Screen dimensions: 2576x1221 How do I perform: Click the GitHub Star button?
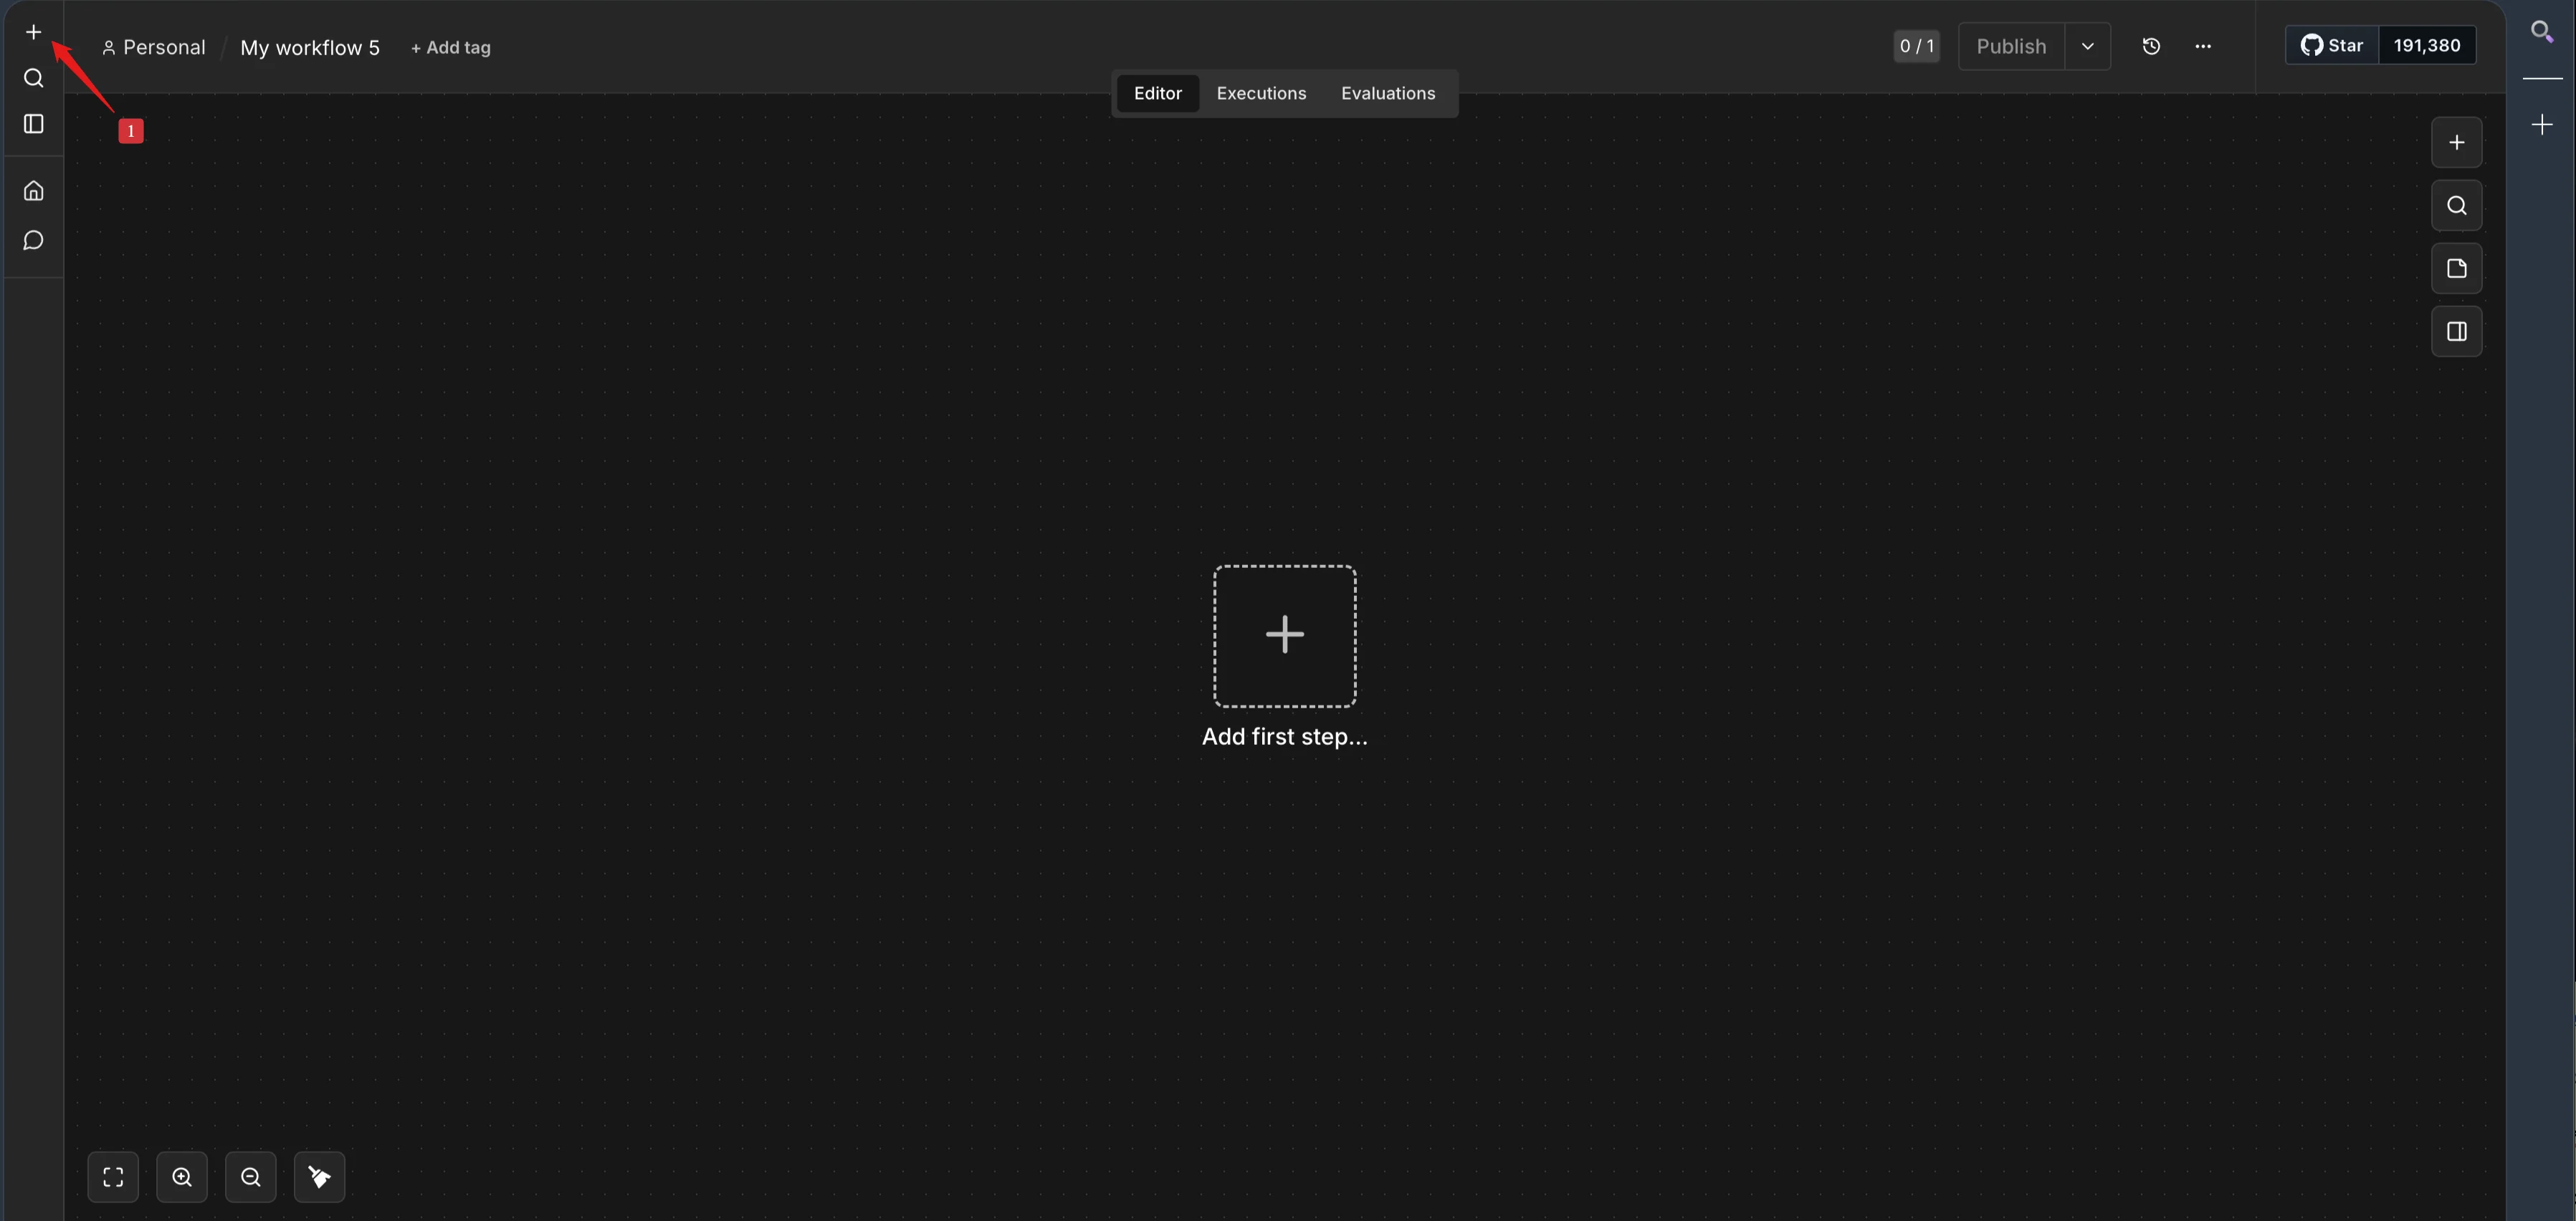(2331, 46)
